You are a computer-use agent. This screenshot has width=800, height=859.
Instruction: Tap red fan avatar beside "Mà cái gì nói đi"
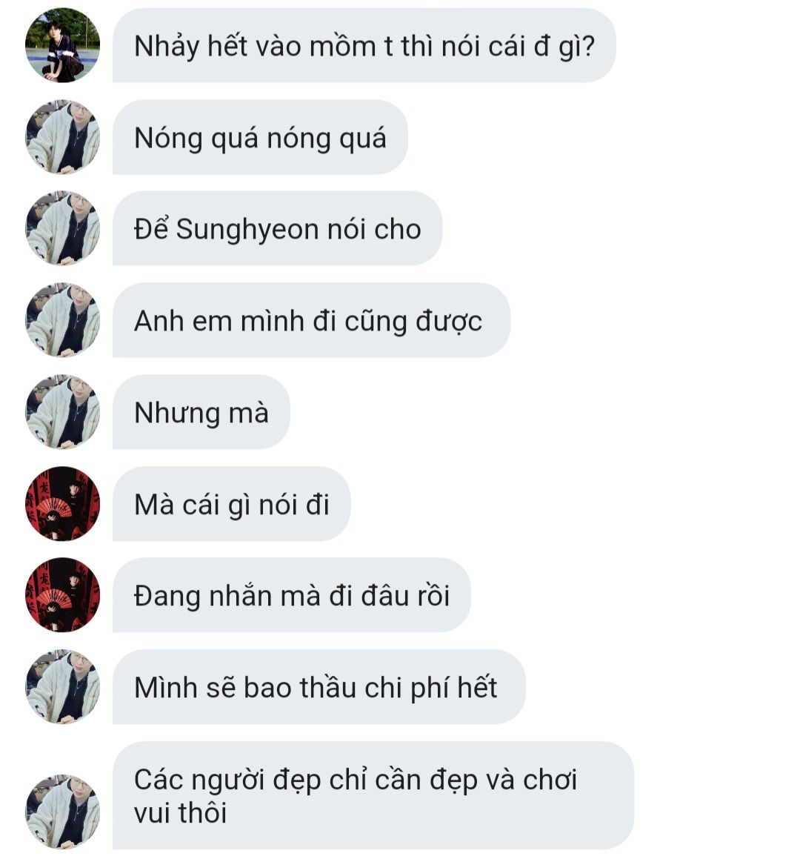coord(62,503)
